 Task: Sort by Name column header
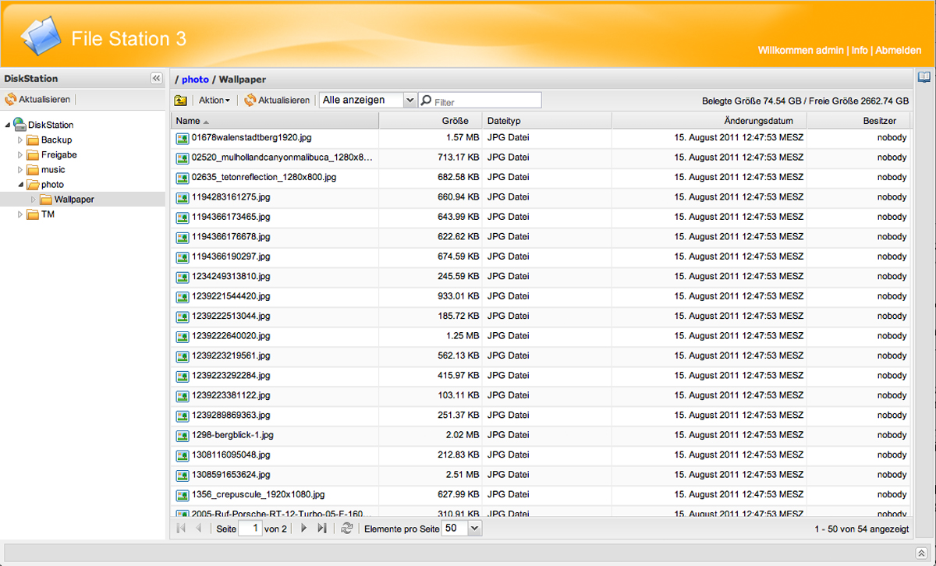coord(275,121)
